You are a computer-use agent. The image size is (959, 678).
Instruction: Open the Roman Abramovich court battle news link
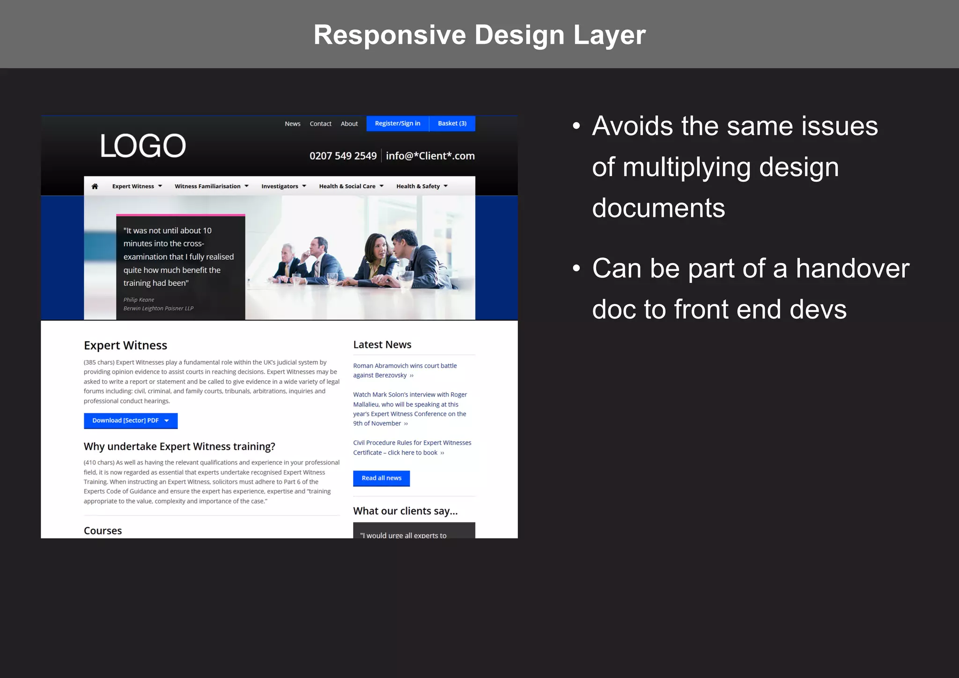[405, 370]
